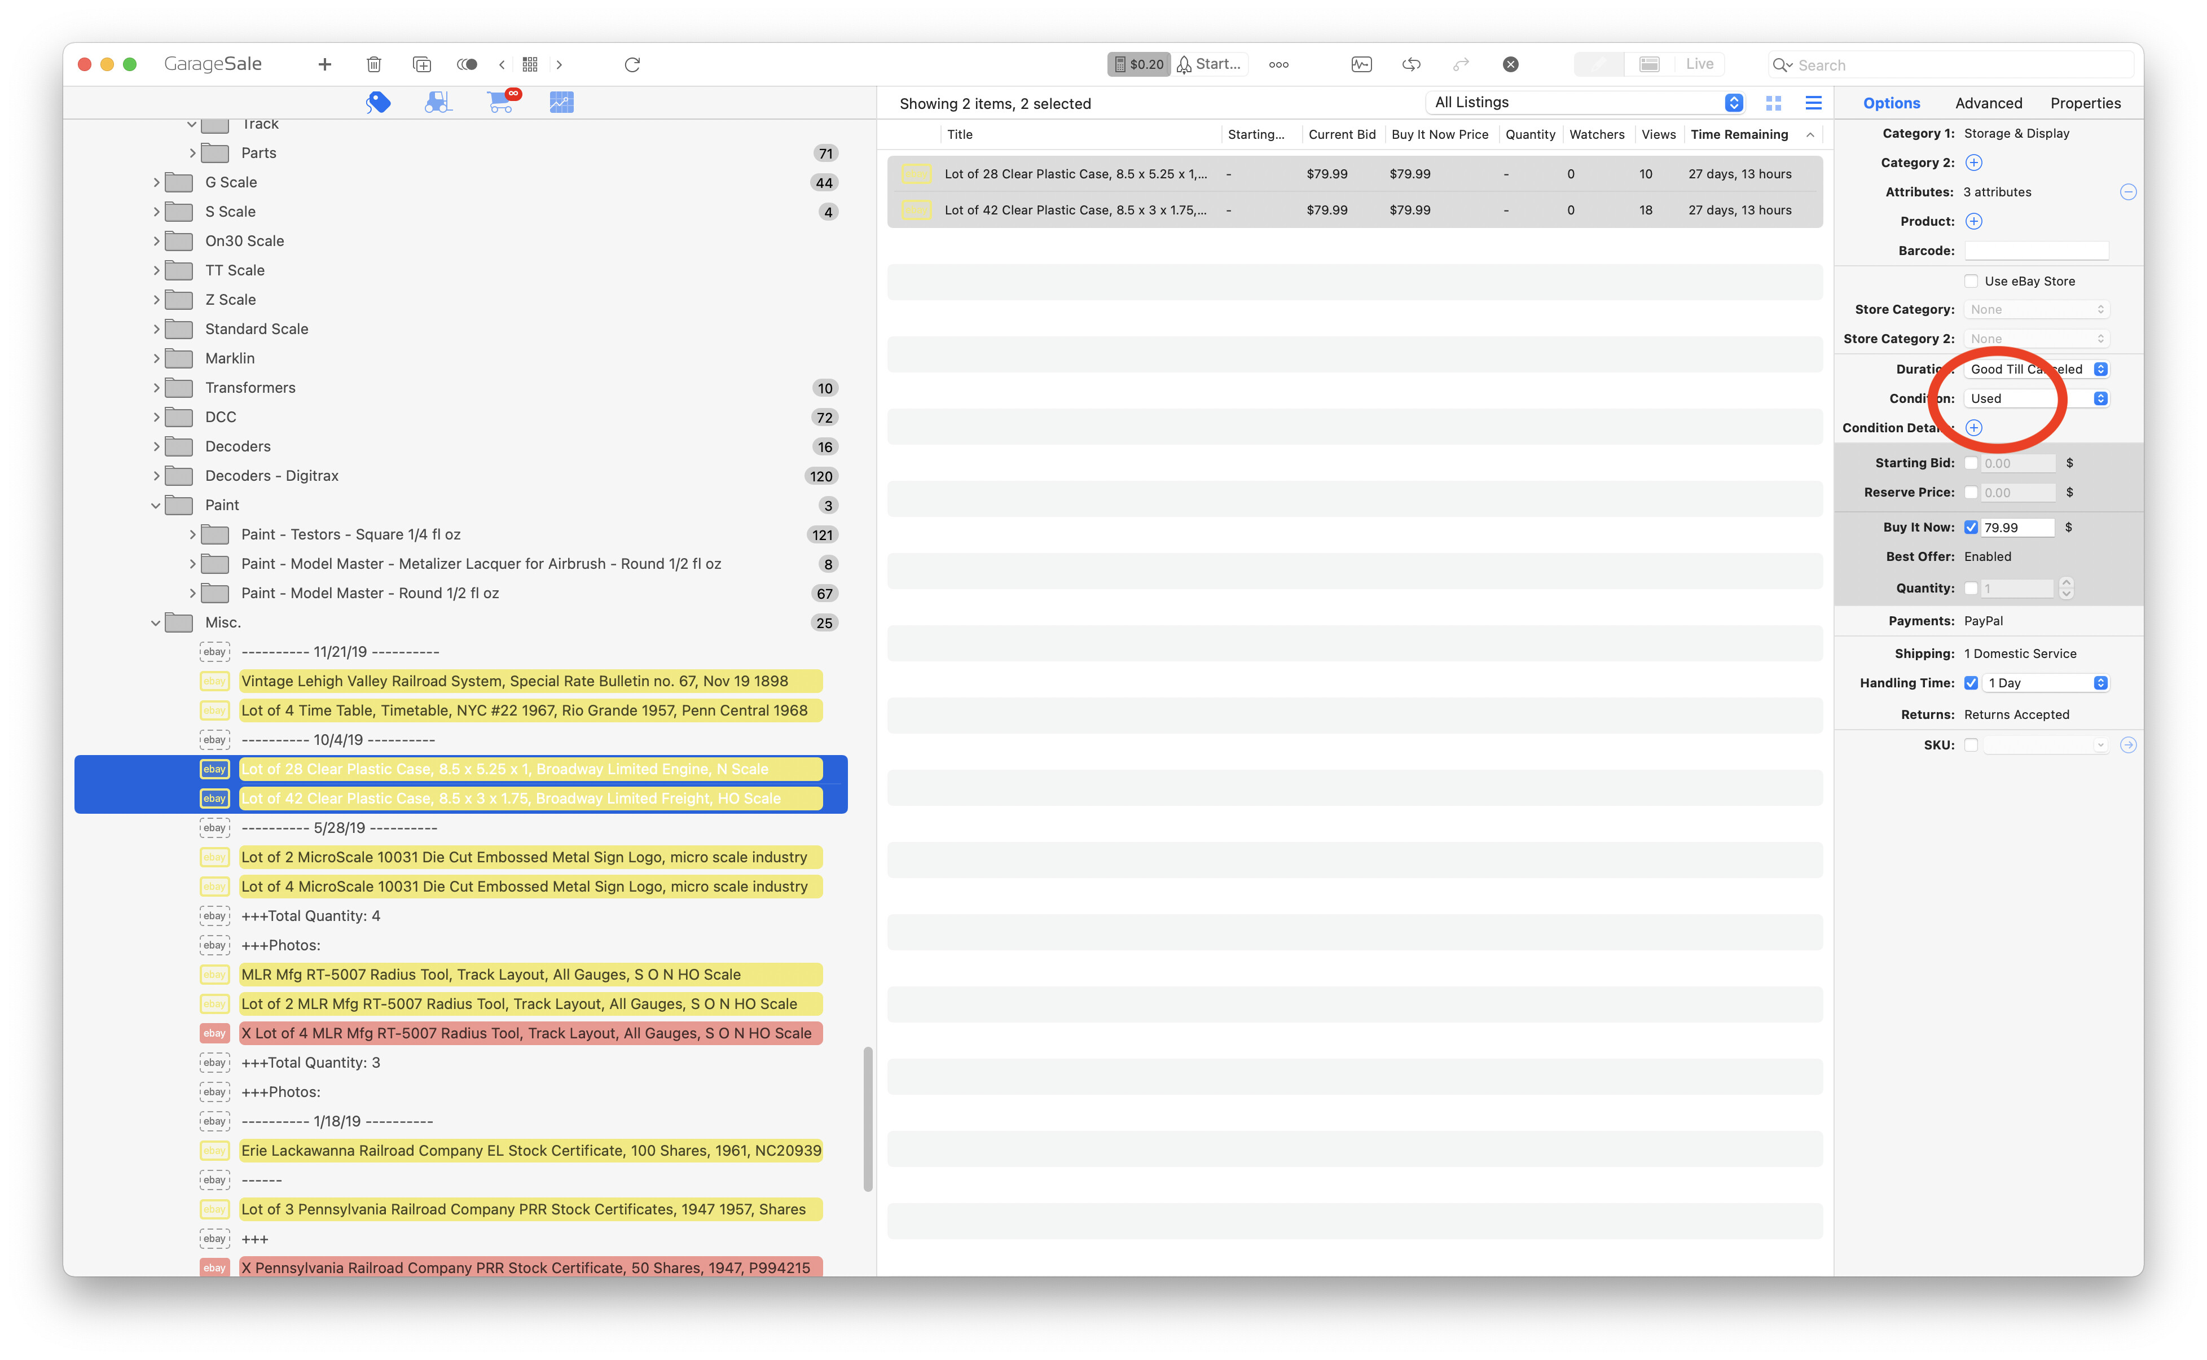Switch to the editor pencil mode
The width and height of the screenshot is (2207, 1360).
1599,64
